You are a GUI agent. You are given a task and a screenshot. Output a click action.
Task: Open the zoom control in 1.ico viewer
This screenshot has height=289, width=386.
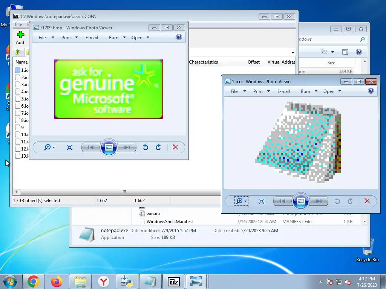click(x=241, y=201)
